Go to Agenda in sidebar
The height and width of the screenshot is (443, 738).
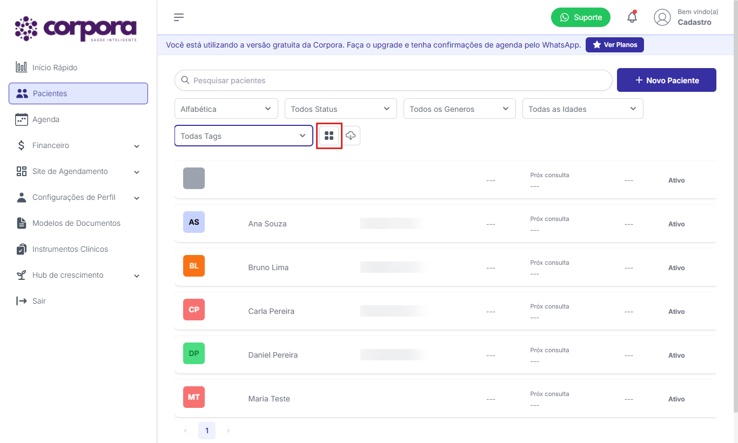(x=78, y=119)
